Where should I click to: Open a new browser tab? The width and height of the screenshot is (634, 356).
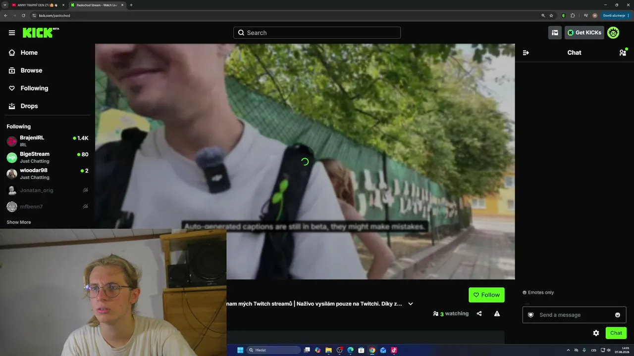click(131, 5)
